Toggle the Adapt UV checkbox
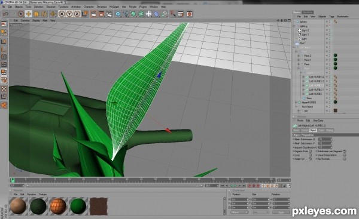359x219 pixels. point(310,159)
